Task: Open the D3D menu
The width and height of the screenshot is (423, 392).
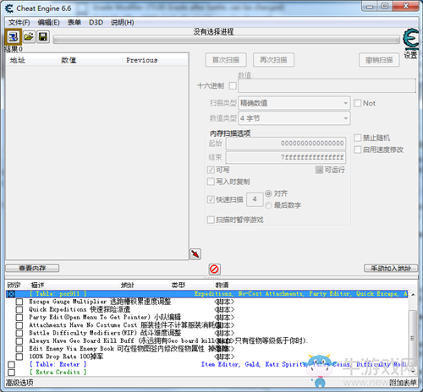Action: click(96, 23)
